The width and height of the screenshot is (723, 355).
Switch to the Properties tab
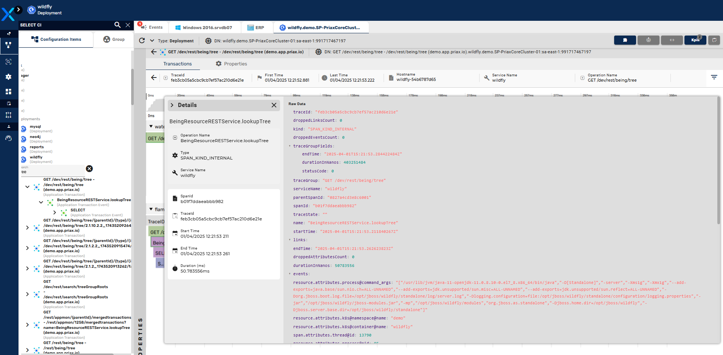231,64
